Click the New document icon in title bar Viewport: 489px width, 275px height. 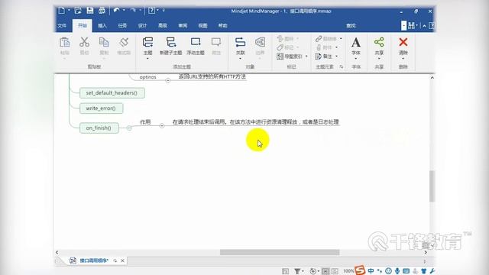point(62,11)
